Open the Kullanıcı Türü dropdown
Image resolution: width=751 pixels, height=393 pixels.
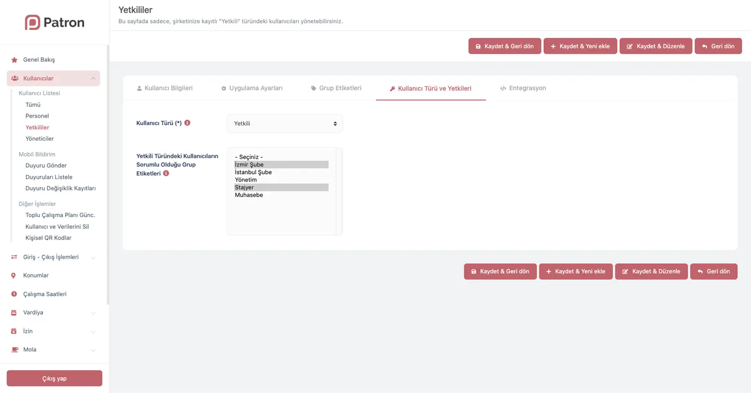284,124
